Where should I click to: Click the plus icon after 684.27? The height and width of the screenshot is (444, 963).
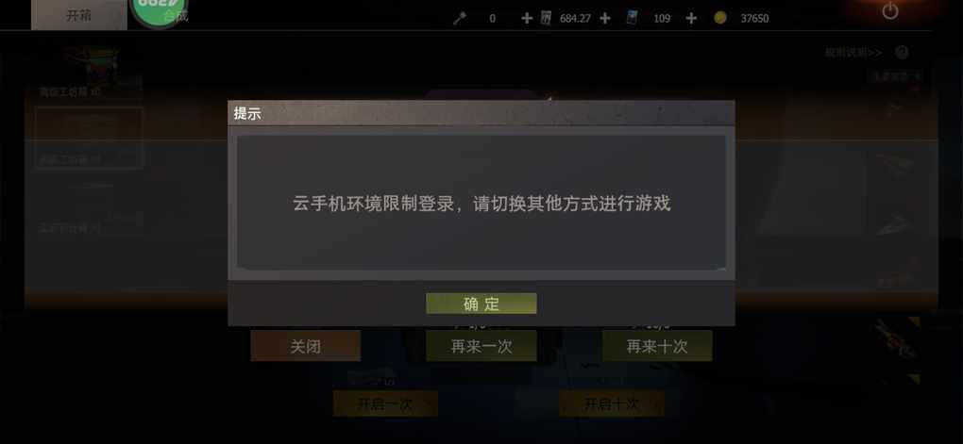point(605,19)
